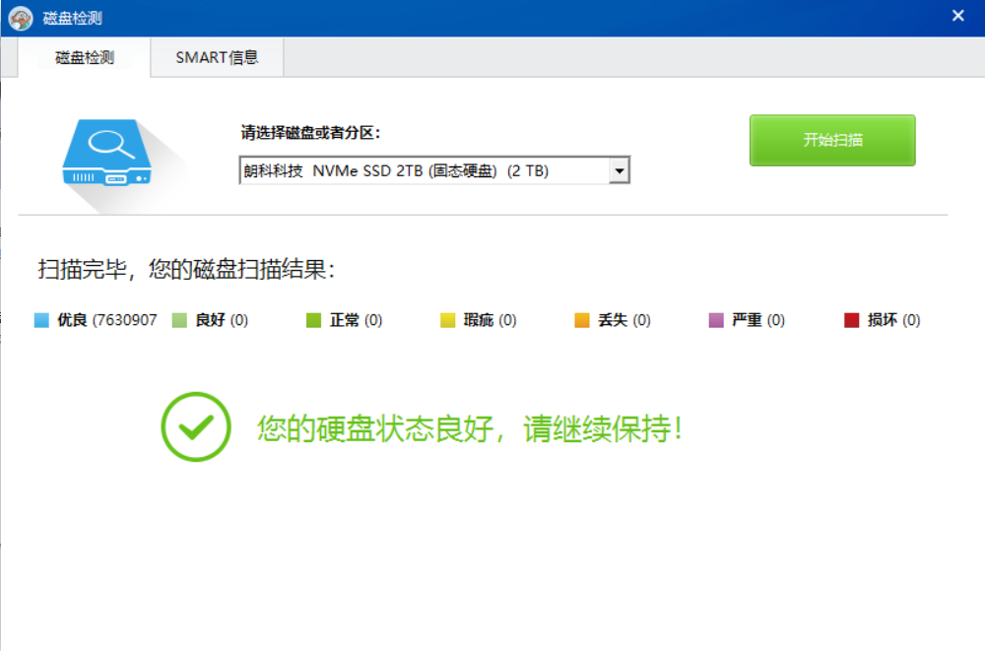The width and height of the screenshot is (985, 651).
Task: Click the 磁盘检测 window title text
Action: click(x=72, y=18)
